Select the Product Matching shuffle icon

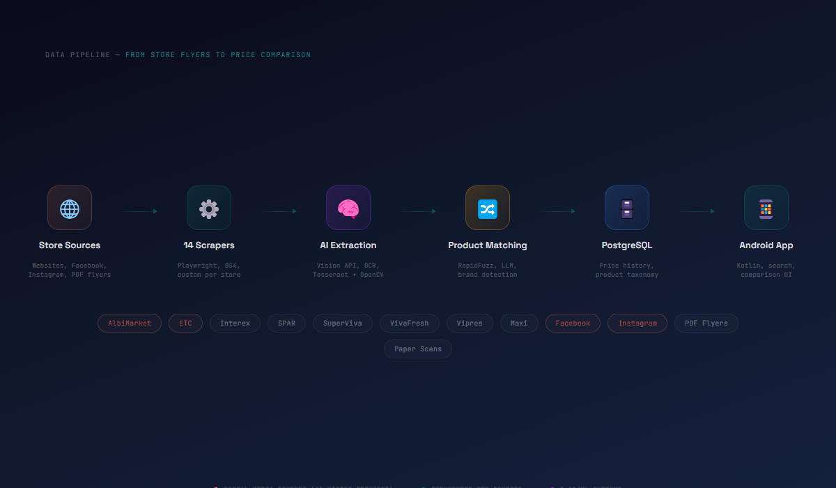coord(488,208)
